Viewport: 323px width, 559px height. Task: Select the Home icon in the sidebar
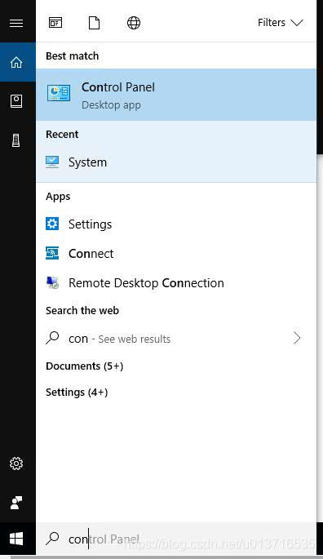pos(16,62)
